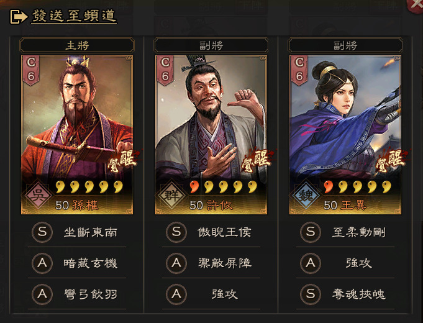Click the 吳 faction emblem on 孫權's card

(x=38, y=195)
